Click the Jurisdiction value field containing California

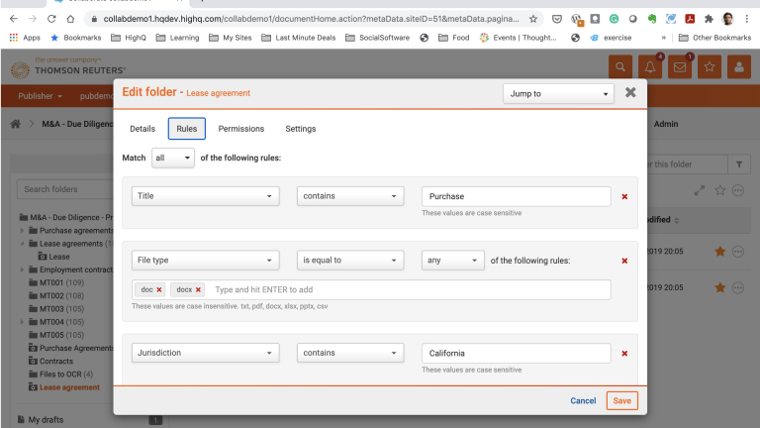click(515, 352)
